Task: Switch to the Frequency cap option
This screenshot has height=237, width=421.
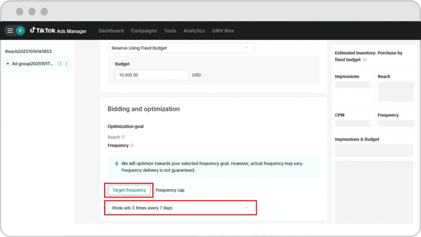Action: tap(170, 190)
